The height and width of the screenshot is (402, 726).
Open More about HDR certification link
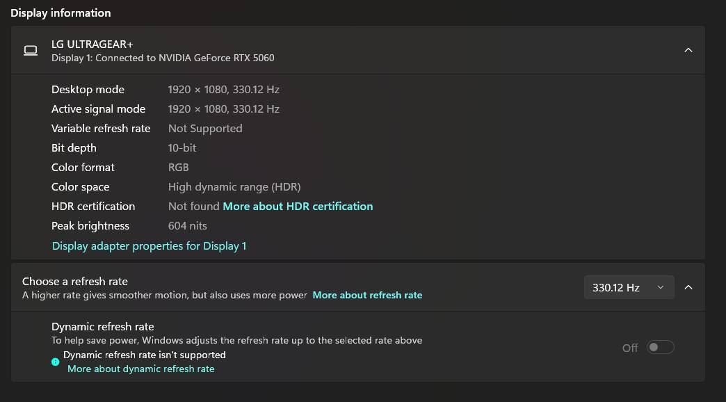(x=298, y=207)
